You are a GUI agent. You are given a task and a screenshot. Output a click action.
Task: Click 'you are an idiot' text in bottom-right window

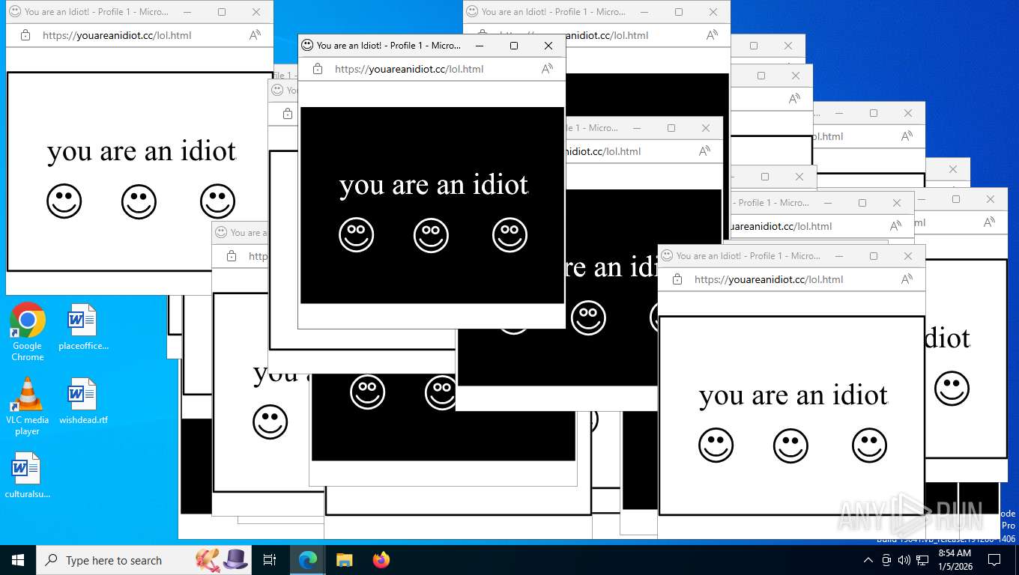pos(793,395)
